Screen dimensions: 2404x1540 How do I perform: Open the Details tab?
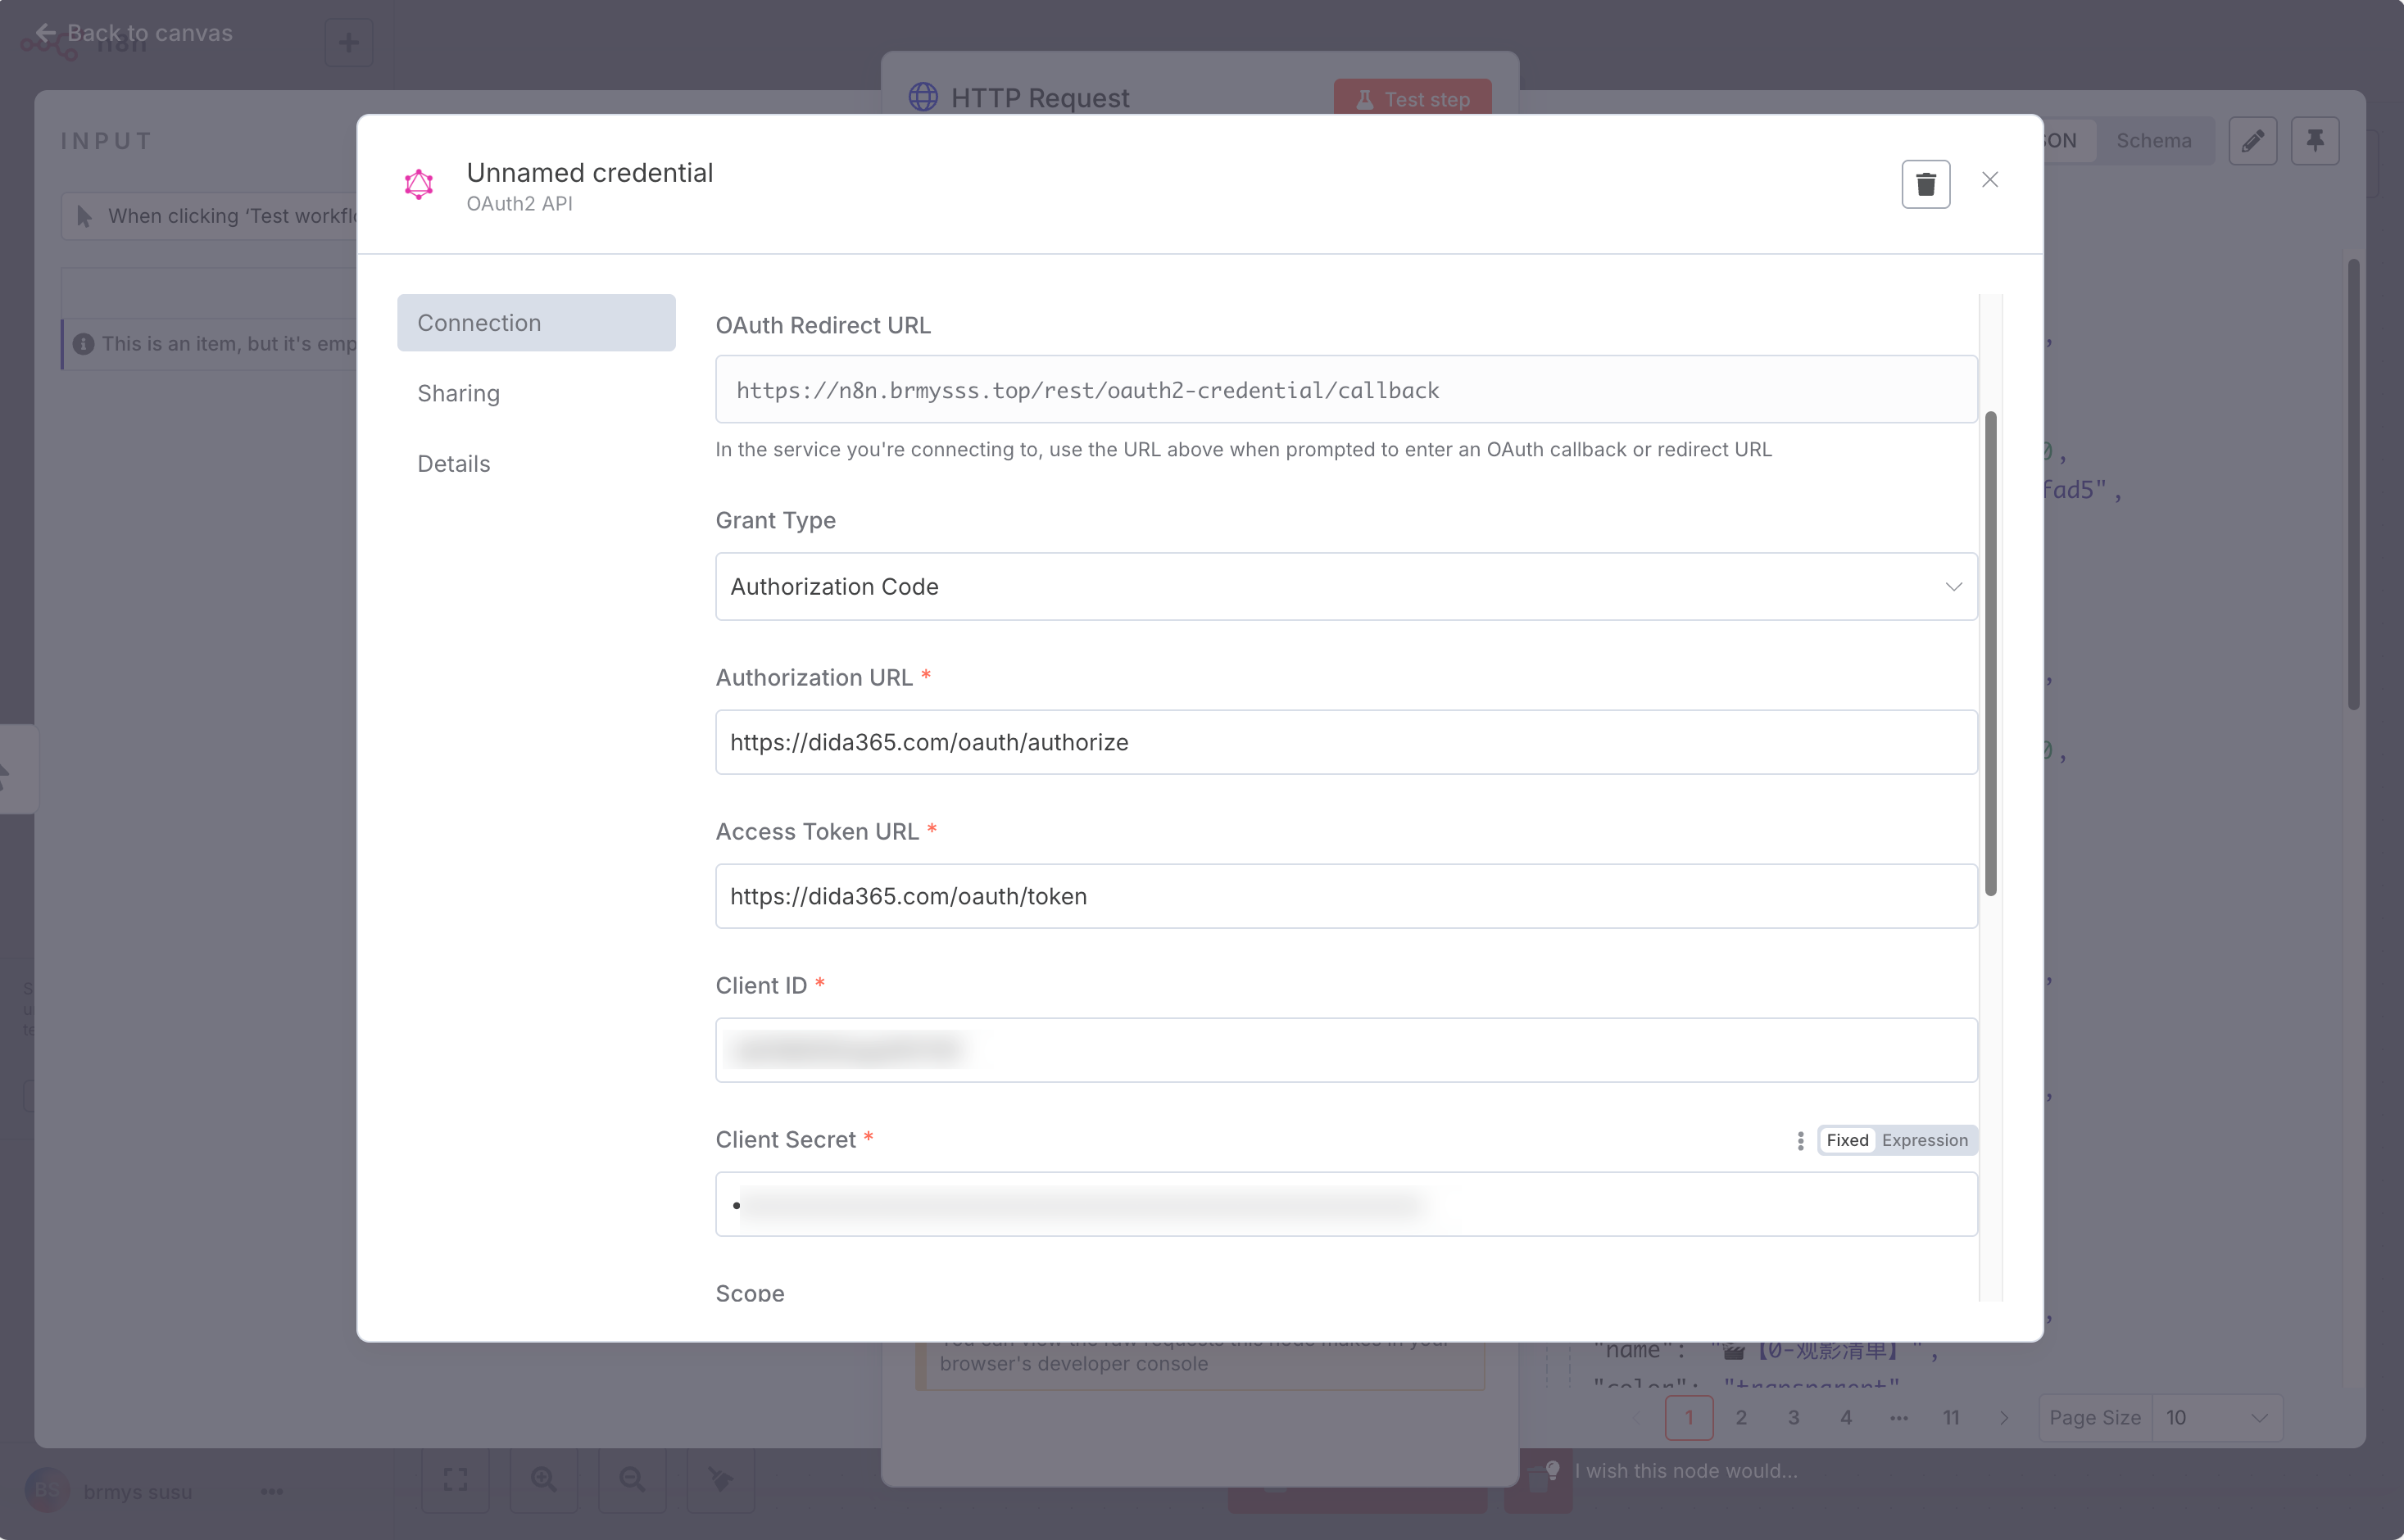tap(454, 463)
